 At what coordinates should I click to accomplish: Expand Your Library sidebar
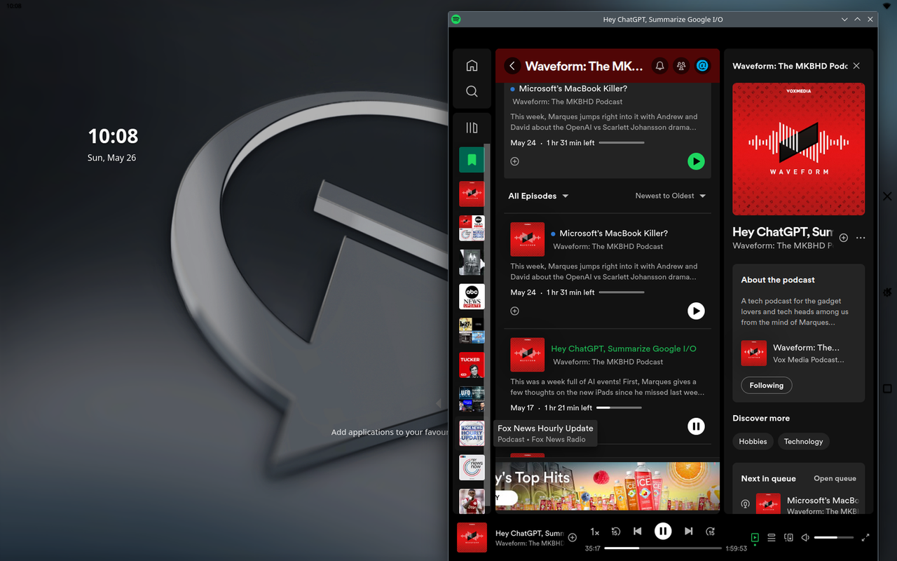point(472,128)
